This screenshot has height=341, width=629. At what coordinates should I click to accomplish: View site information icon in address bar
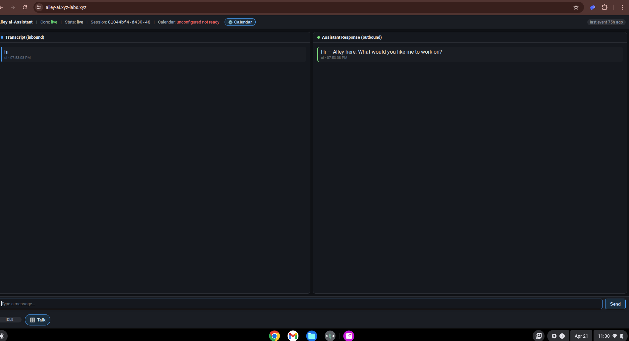(x=39, y=7)
